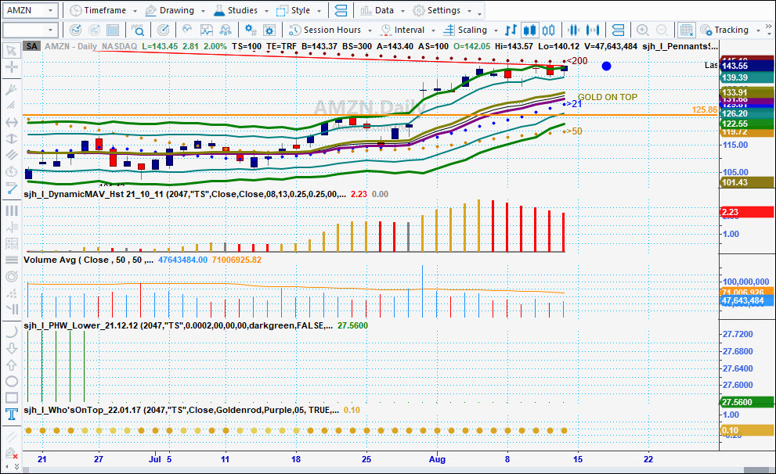
Task: Select the sjh_I_DynamicMAV_Hst study label
Action: click(185, 194)
